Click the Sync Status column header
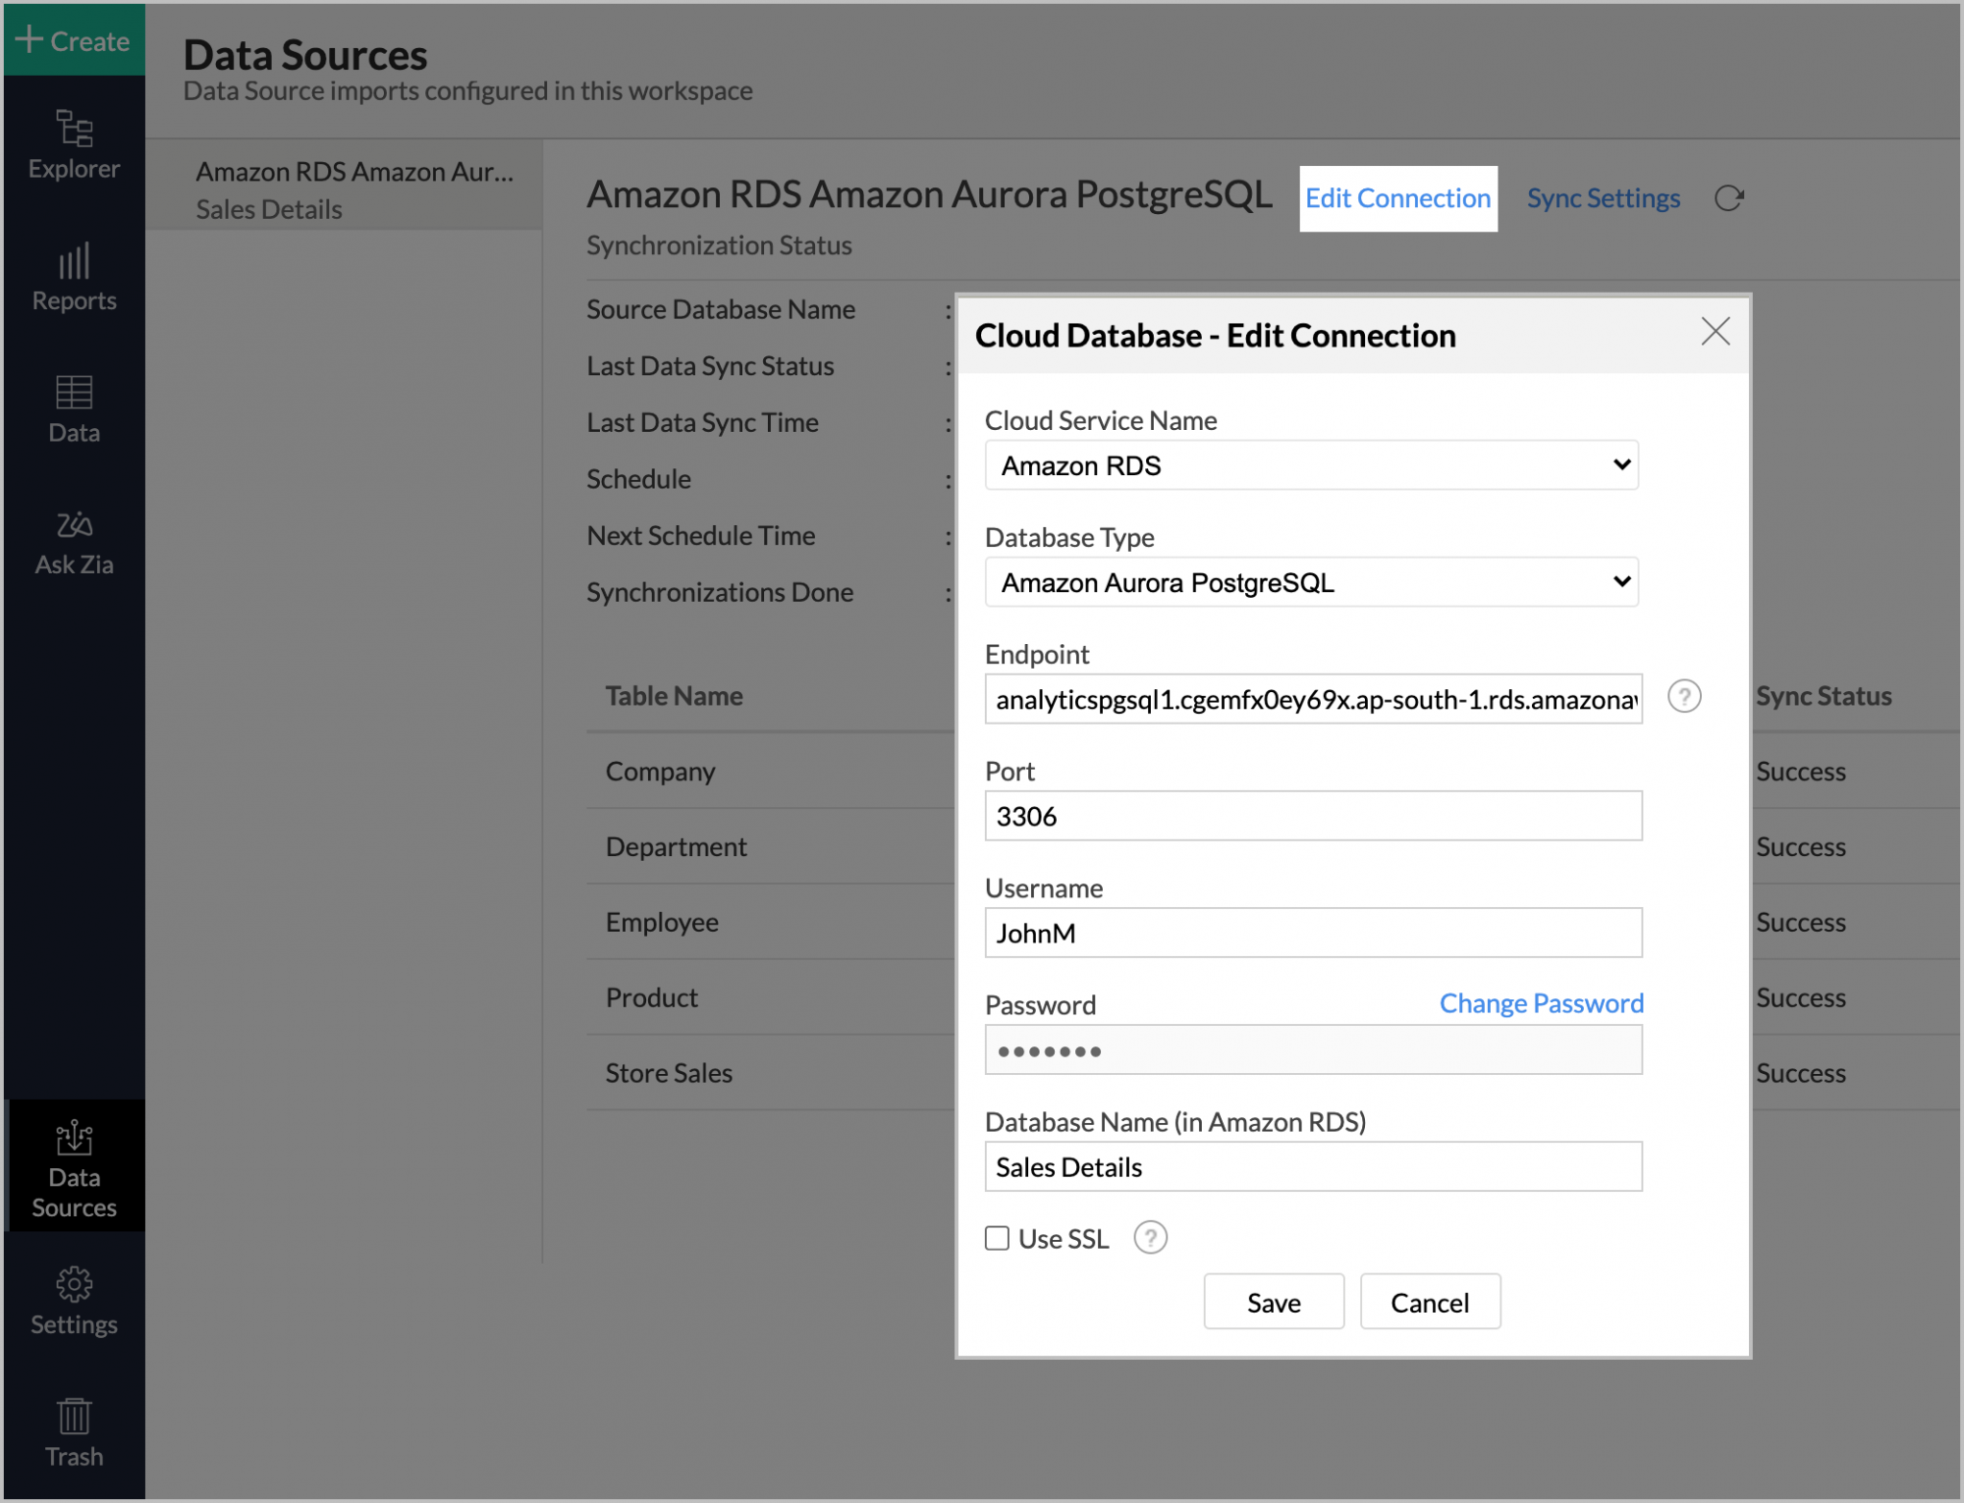1964x1503 pixels. [1824, 696]
